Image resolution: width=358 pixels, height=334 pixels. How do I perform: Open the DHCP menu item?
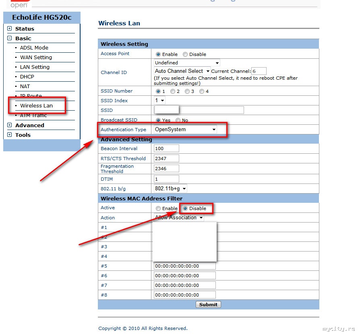[x=27, y=76]
